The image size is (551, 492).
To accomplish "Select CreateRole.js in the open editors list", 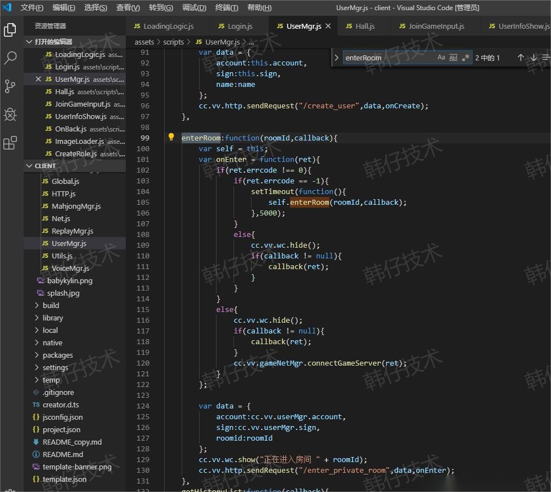I will (x=74, y=153).
